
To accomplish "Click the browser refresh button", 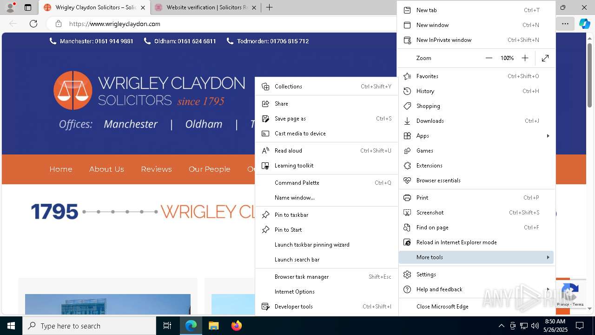I will coord(33,24).
